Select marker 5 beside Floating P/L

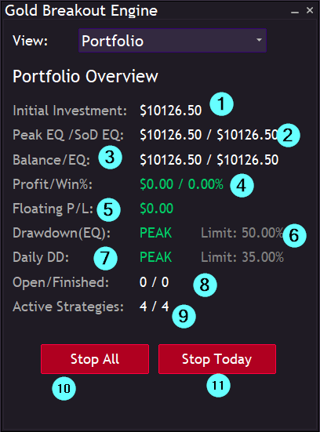[x=108, y=209]
